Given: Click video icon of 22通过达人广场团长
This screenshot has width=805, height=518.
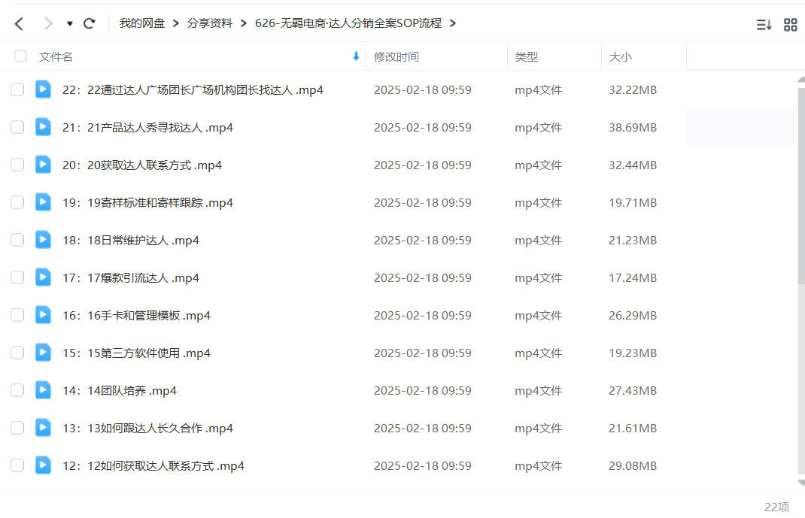Looking at the screenshot, I should point(43,89).
